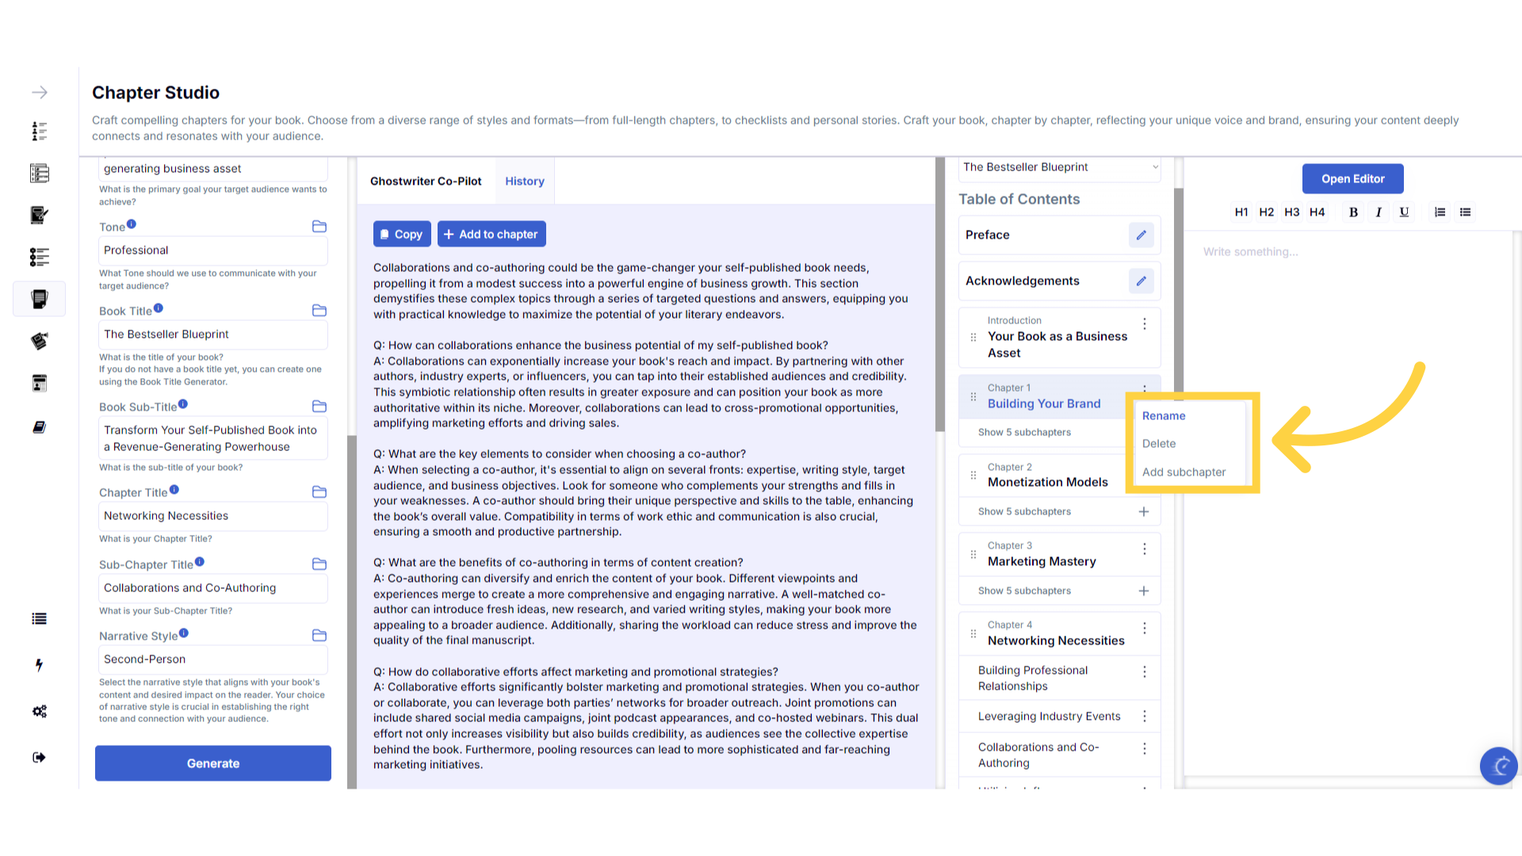Click the info icon beside Book Title
The height and width of the screenshot is (856, 1522).
coord(159,308)
